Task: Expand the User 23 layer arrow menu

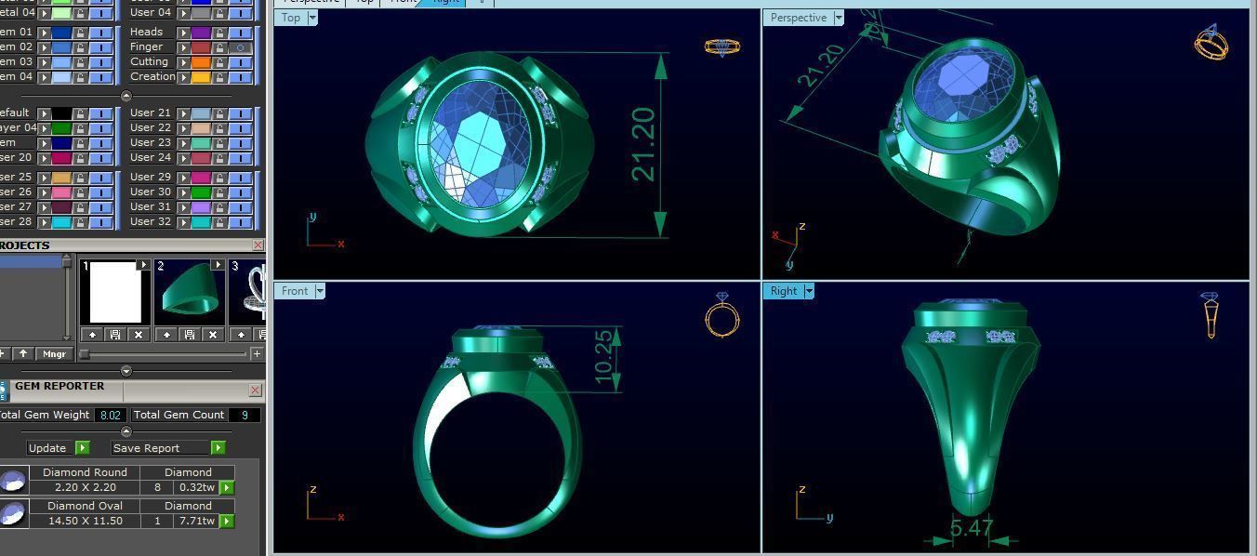Action: point(183,142)
